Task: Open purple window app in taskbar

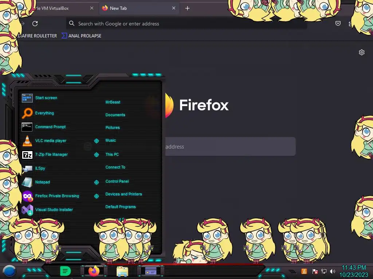Action: click(150, 271)
